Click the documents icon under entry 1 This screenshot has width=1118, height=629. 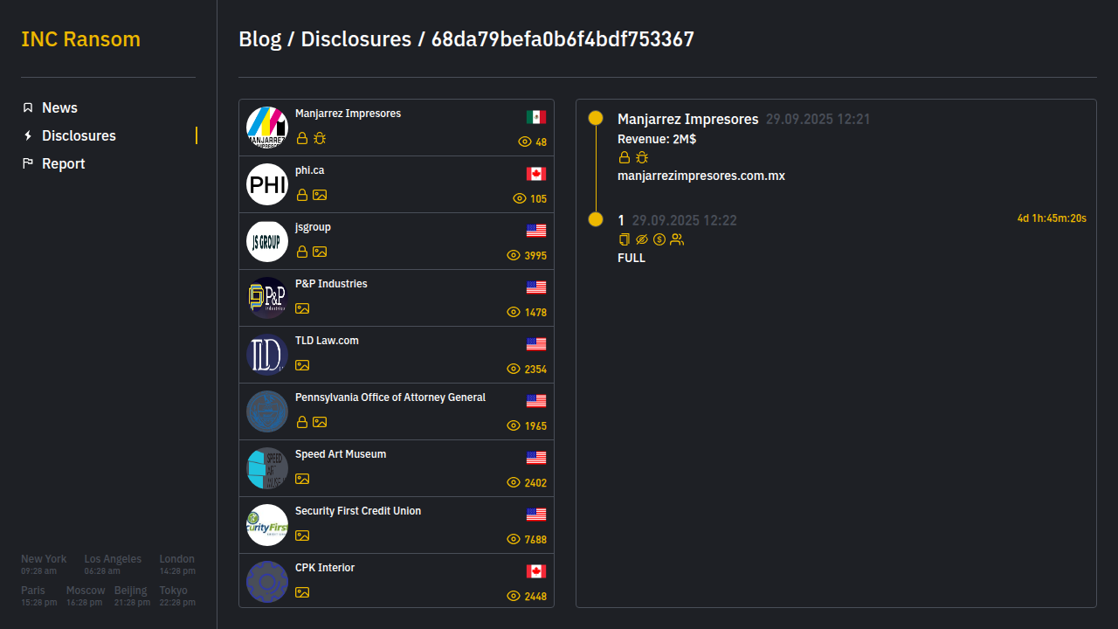pos(625,239)
